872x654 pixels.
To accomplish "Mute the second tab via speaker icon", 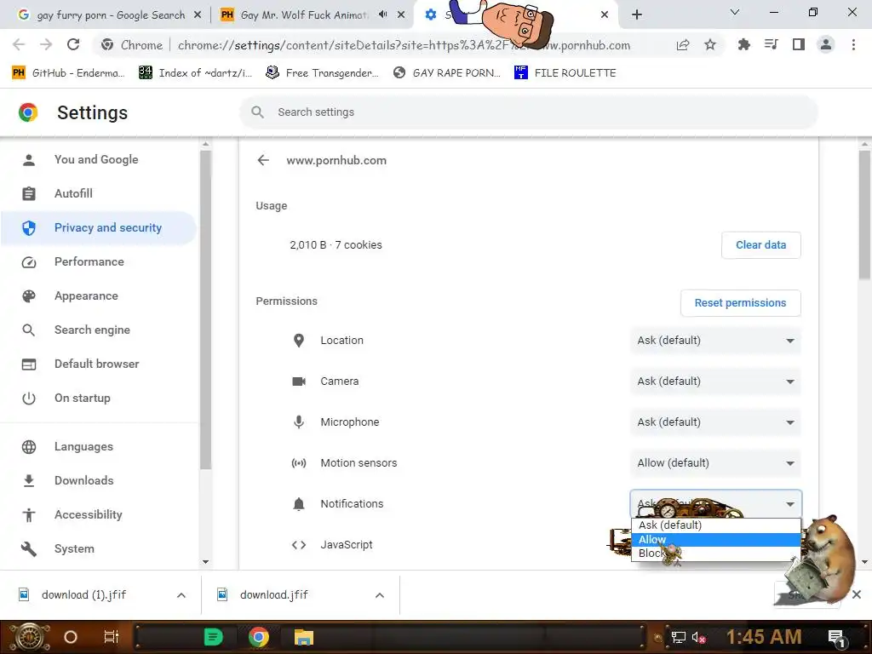I will [382, 14].
